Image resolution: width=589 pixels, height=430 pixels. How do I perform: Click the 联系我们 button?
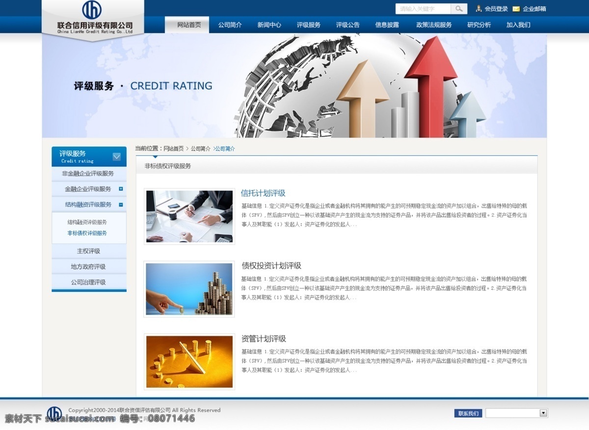pyautogui.click(x=468, y=413)
